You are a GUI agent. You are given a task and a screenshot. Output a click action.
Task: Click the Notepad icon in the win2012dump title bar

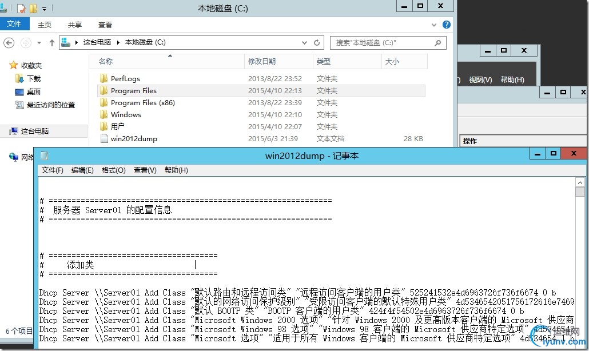[45, 155]
